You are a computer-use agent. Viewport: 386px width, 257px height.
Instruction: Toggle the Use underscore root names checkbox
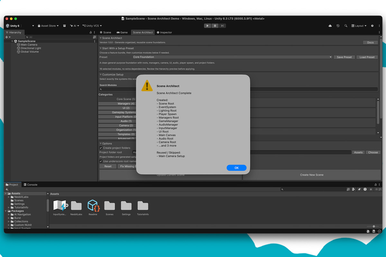101,161
